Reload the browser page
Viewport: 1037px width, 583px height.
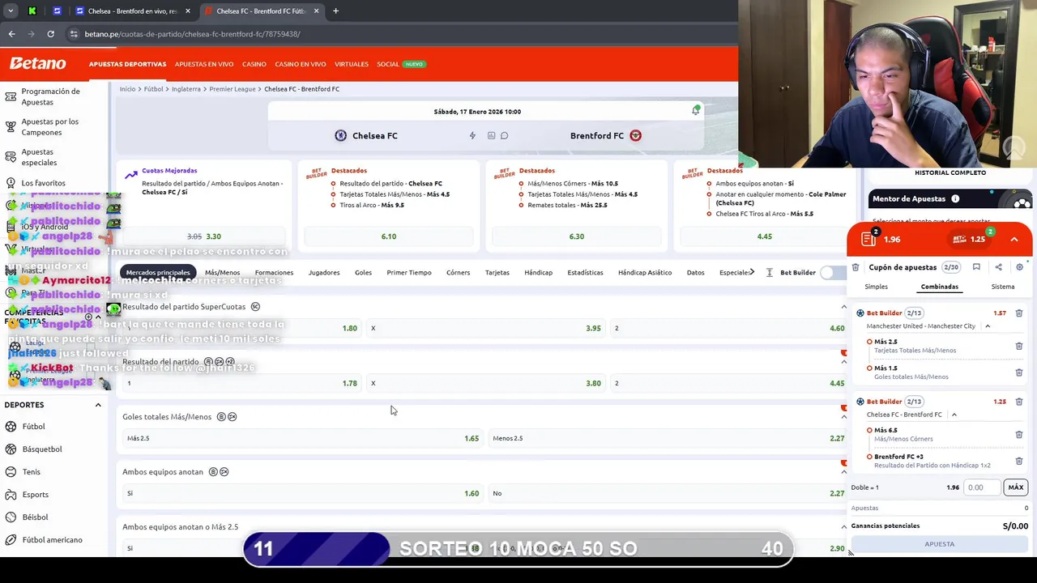pos(50,34)
